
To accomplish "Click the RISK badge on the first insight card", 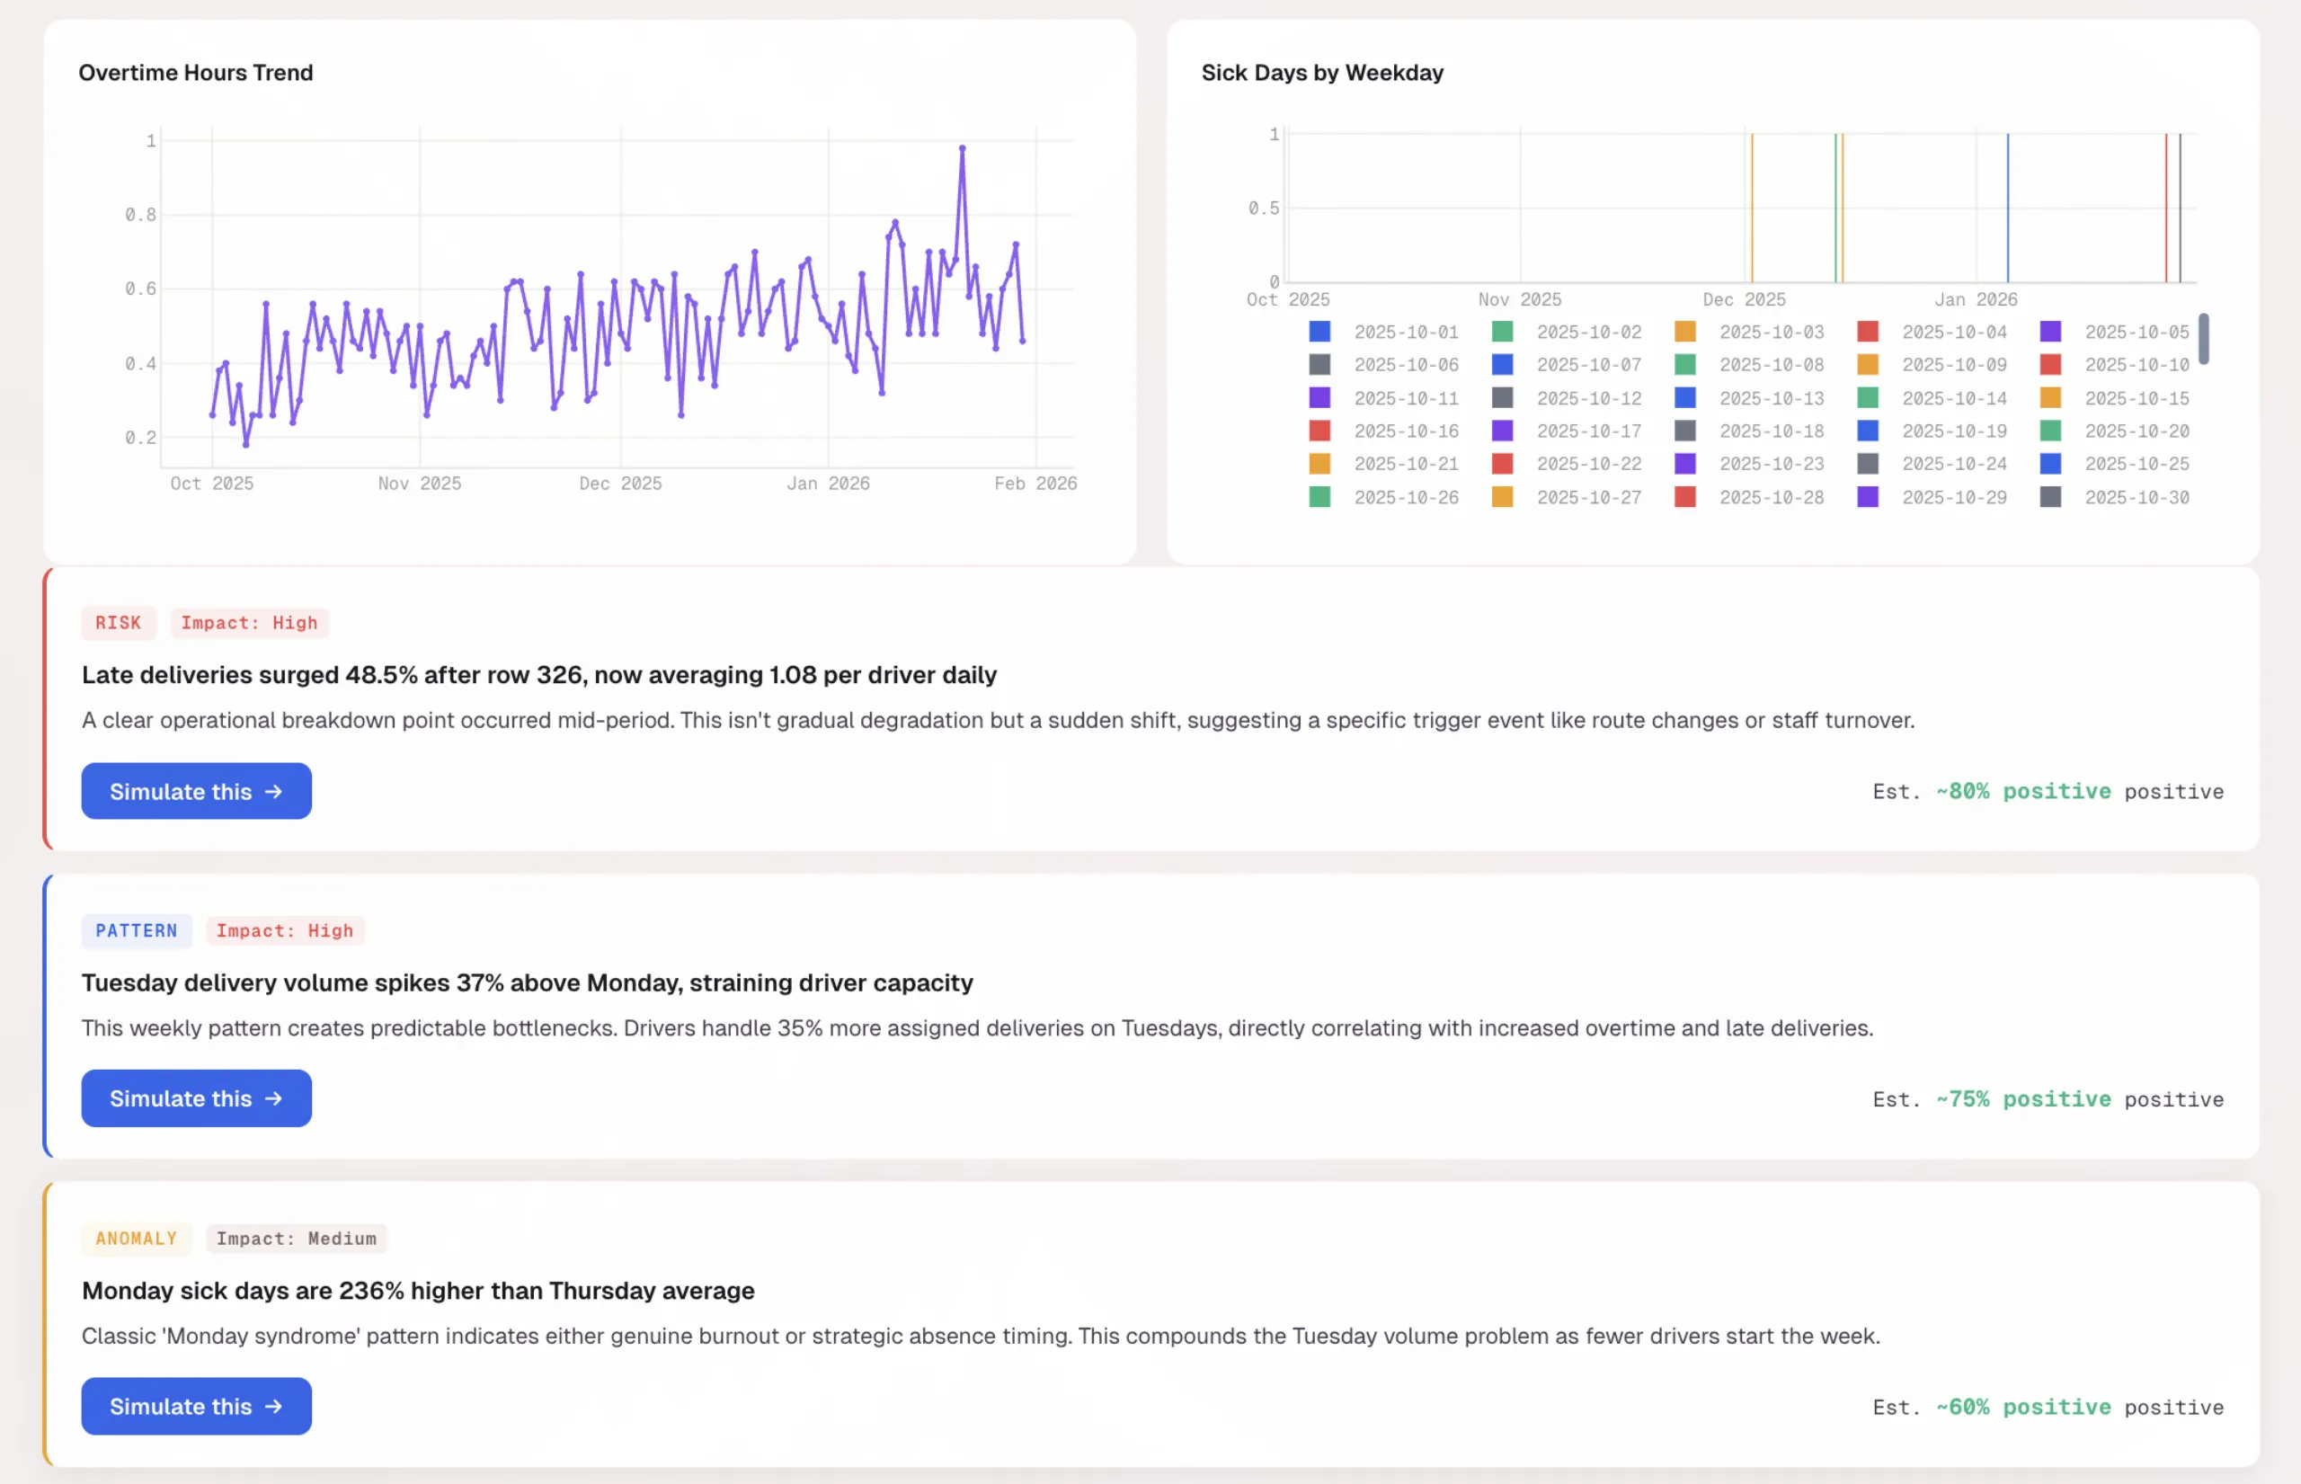I will [x=119, y=623].
